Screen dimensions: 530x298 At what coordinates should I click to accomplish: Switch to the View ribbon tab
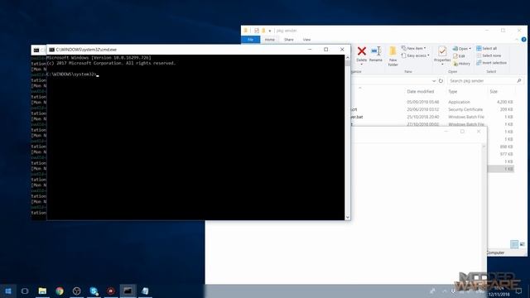(x=306, y=40)
